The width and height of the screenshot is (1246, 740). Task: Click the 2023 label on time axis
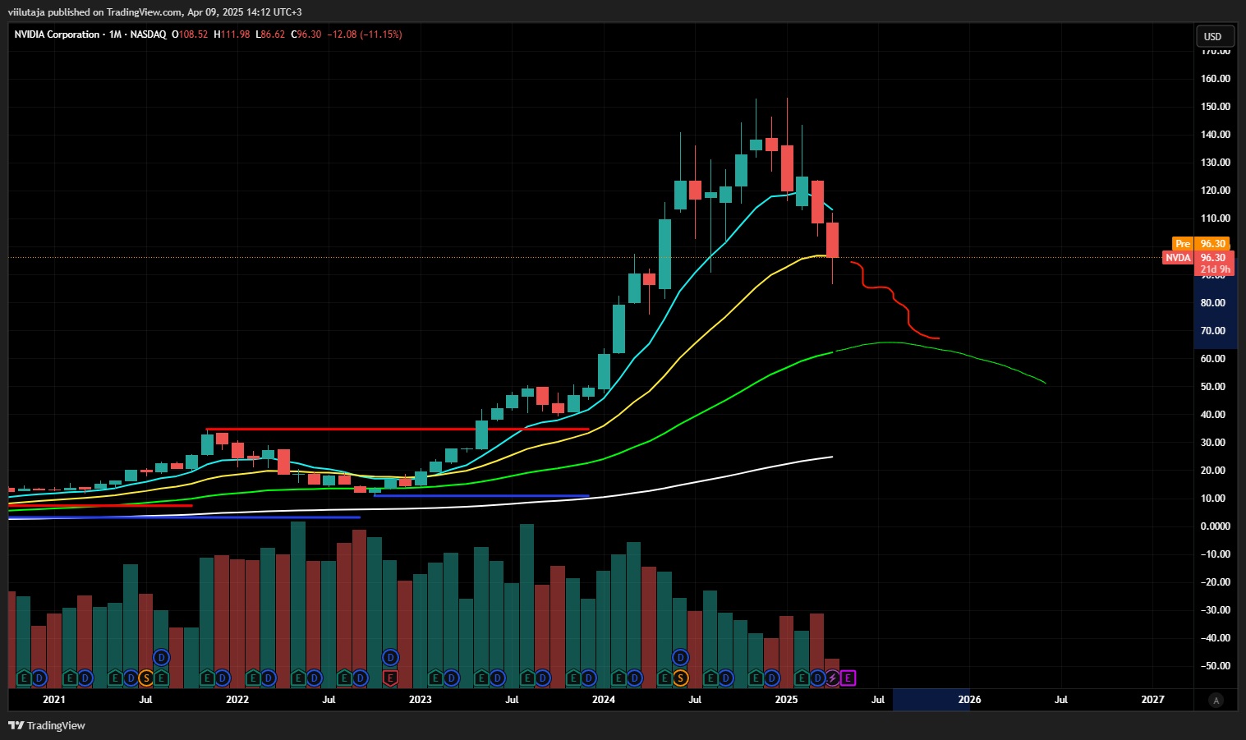point(420,700)
